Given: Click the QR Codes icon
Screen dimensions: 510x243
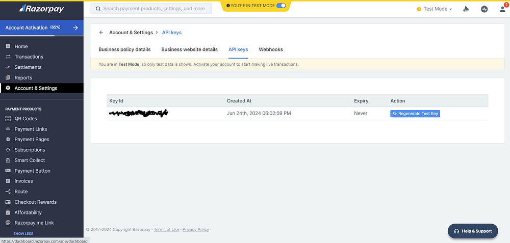Looking at the screenshot, I should (8, 119).
